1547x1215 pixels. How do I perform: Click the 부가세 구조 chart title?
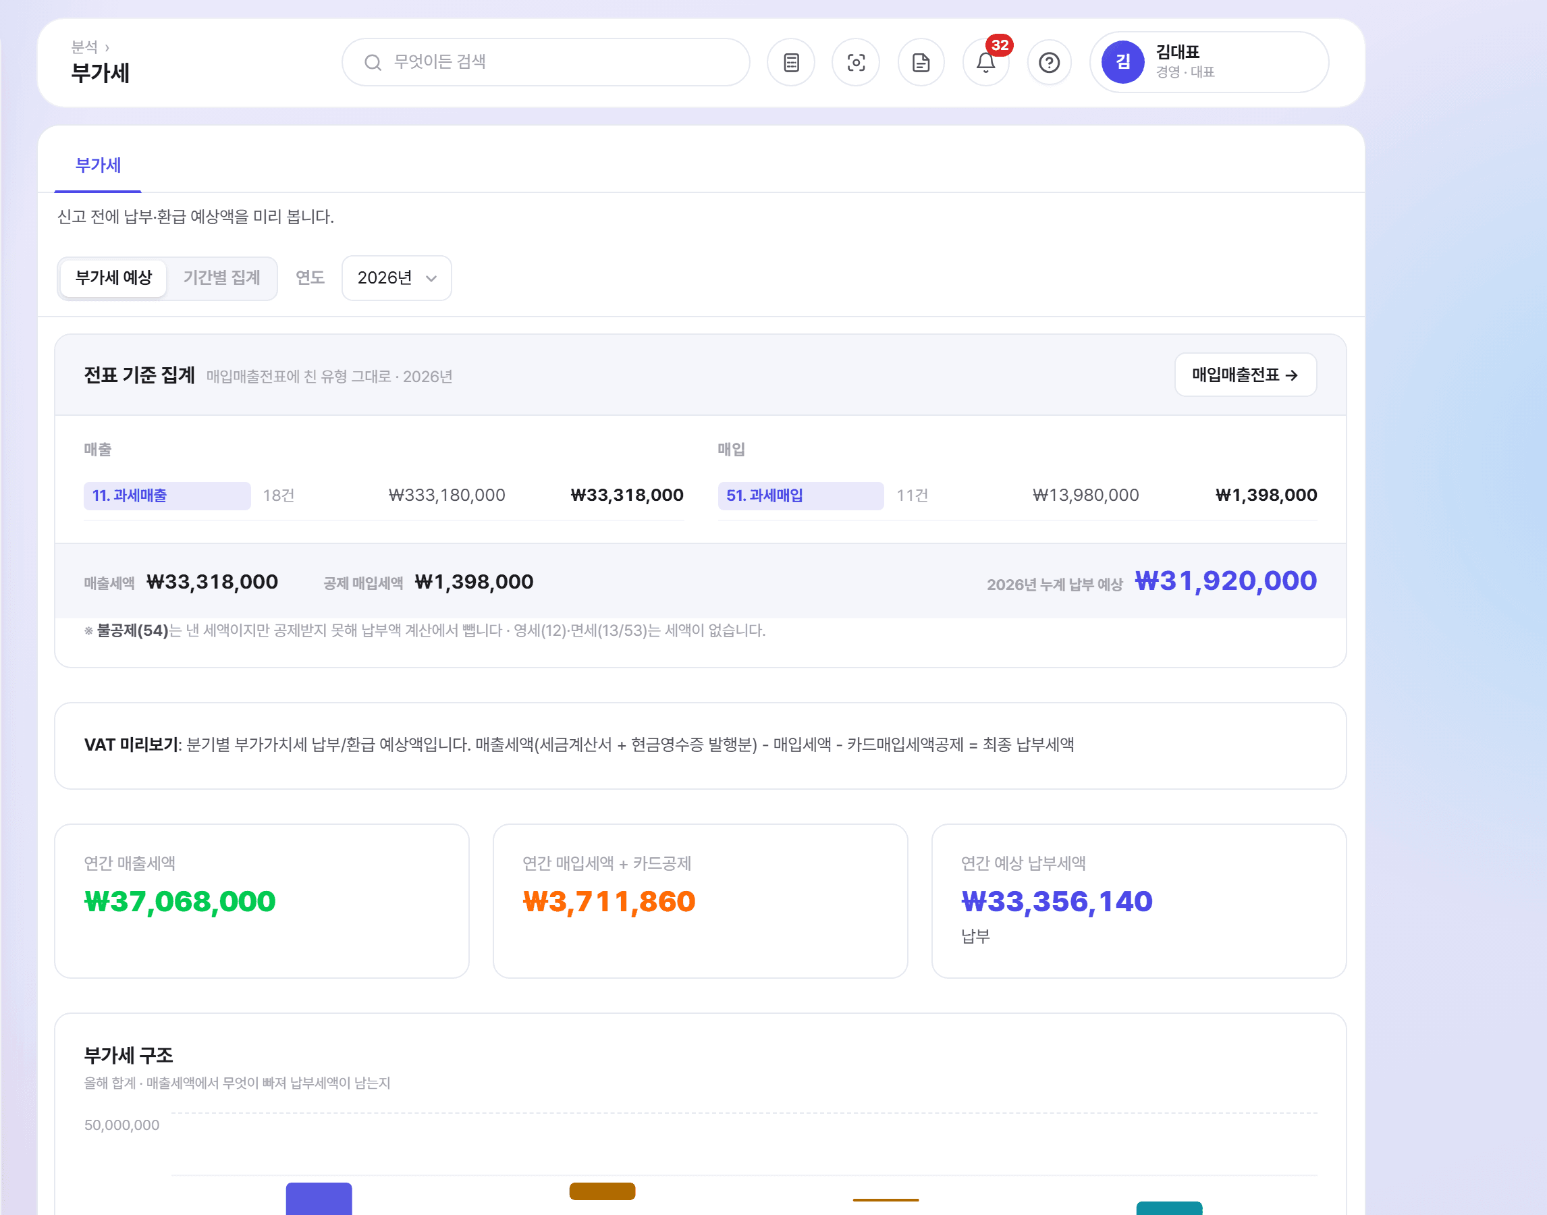tap(129, 1055)
